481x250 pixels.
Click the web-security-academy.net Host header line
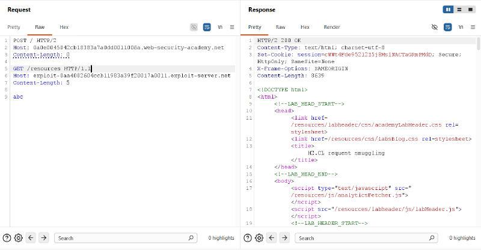click(x=118, y=47)
